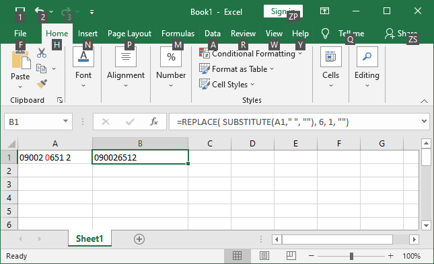
Task: Switch to Normal view icon
Action: click(x=238, y=256)
